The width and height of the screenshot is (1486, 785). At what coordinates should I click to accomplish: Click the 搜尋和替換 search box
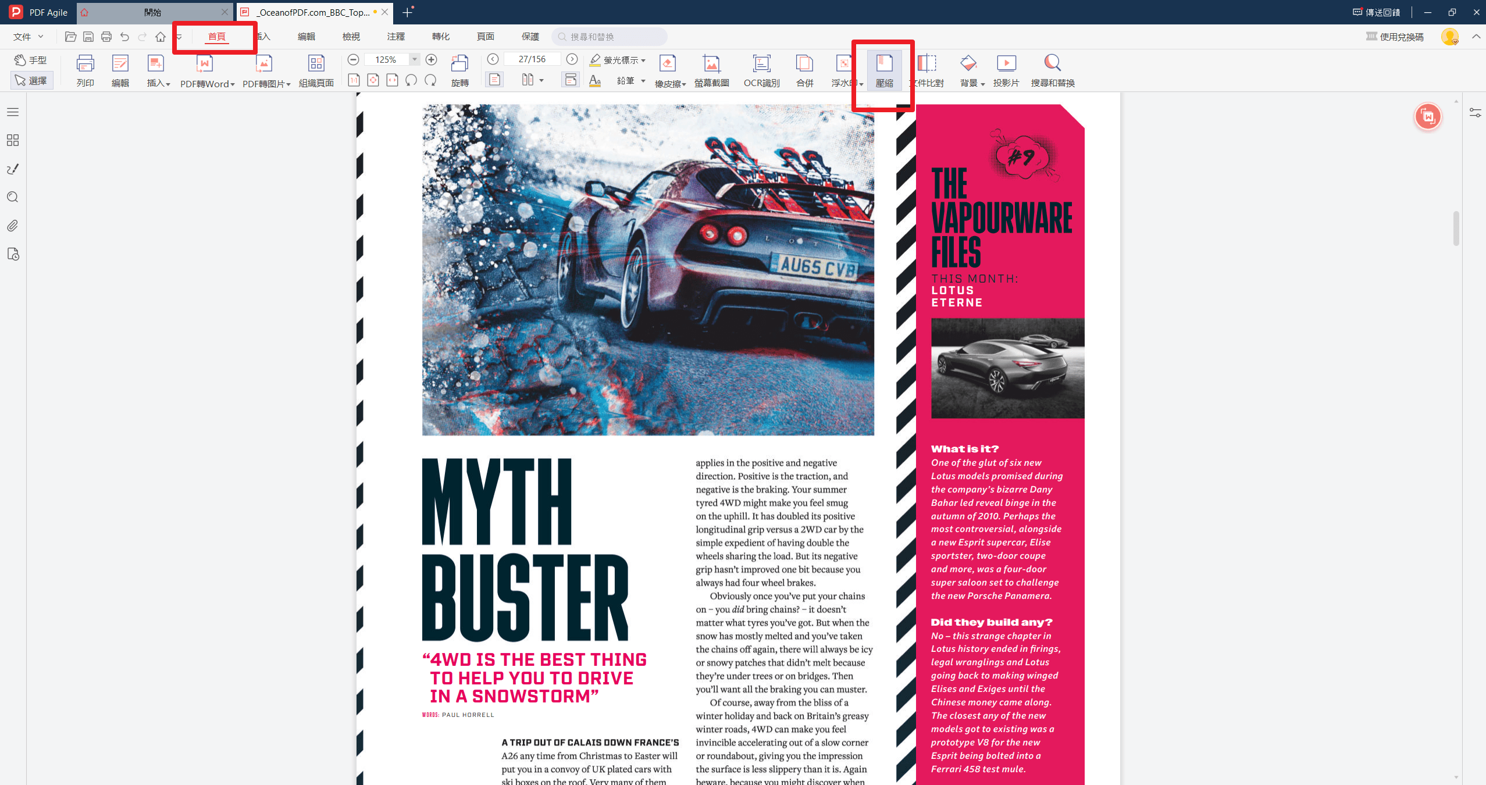click(x=610, y=37)
